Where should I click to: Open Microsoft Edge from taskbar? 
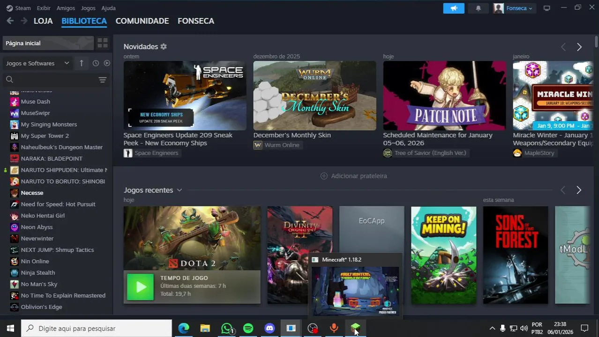point(184,329)
